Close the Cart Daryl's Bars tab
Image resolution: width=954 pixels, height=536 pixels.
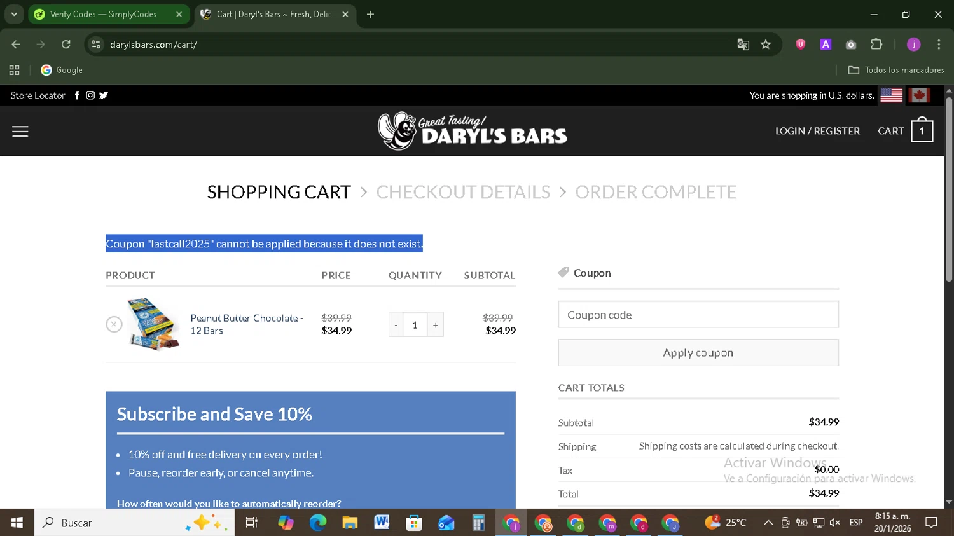(x=345, y=14)
